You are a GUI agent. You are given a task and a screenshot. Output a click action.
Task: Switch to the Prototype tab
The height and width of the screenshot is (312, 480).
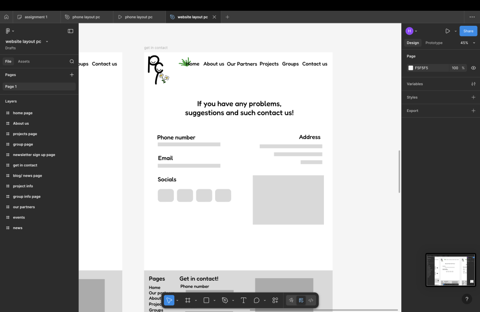pyautogui.click(x=434, y=43)
